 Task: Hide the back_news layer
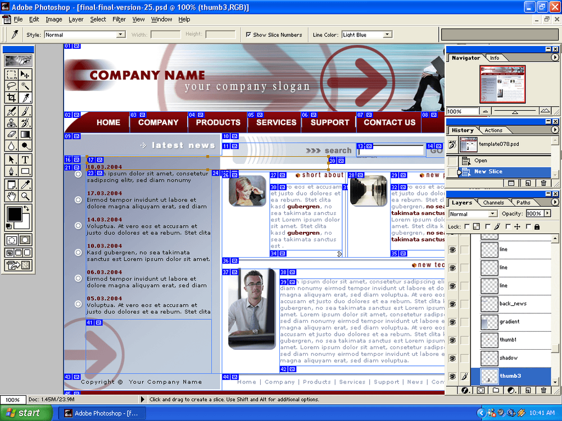click(452, 304)
